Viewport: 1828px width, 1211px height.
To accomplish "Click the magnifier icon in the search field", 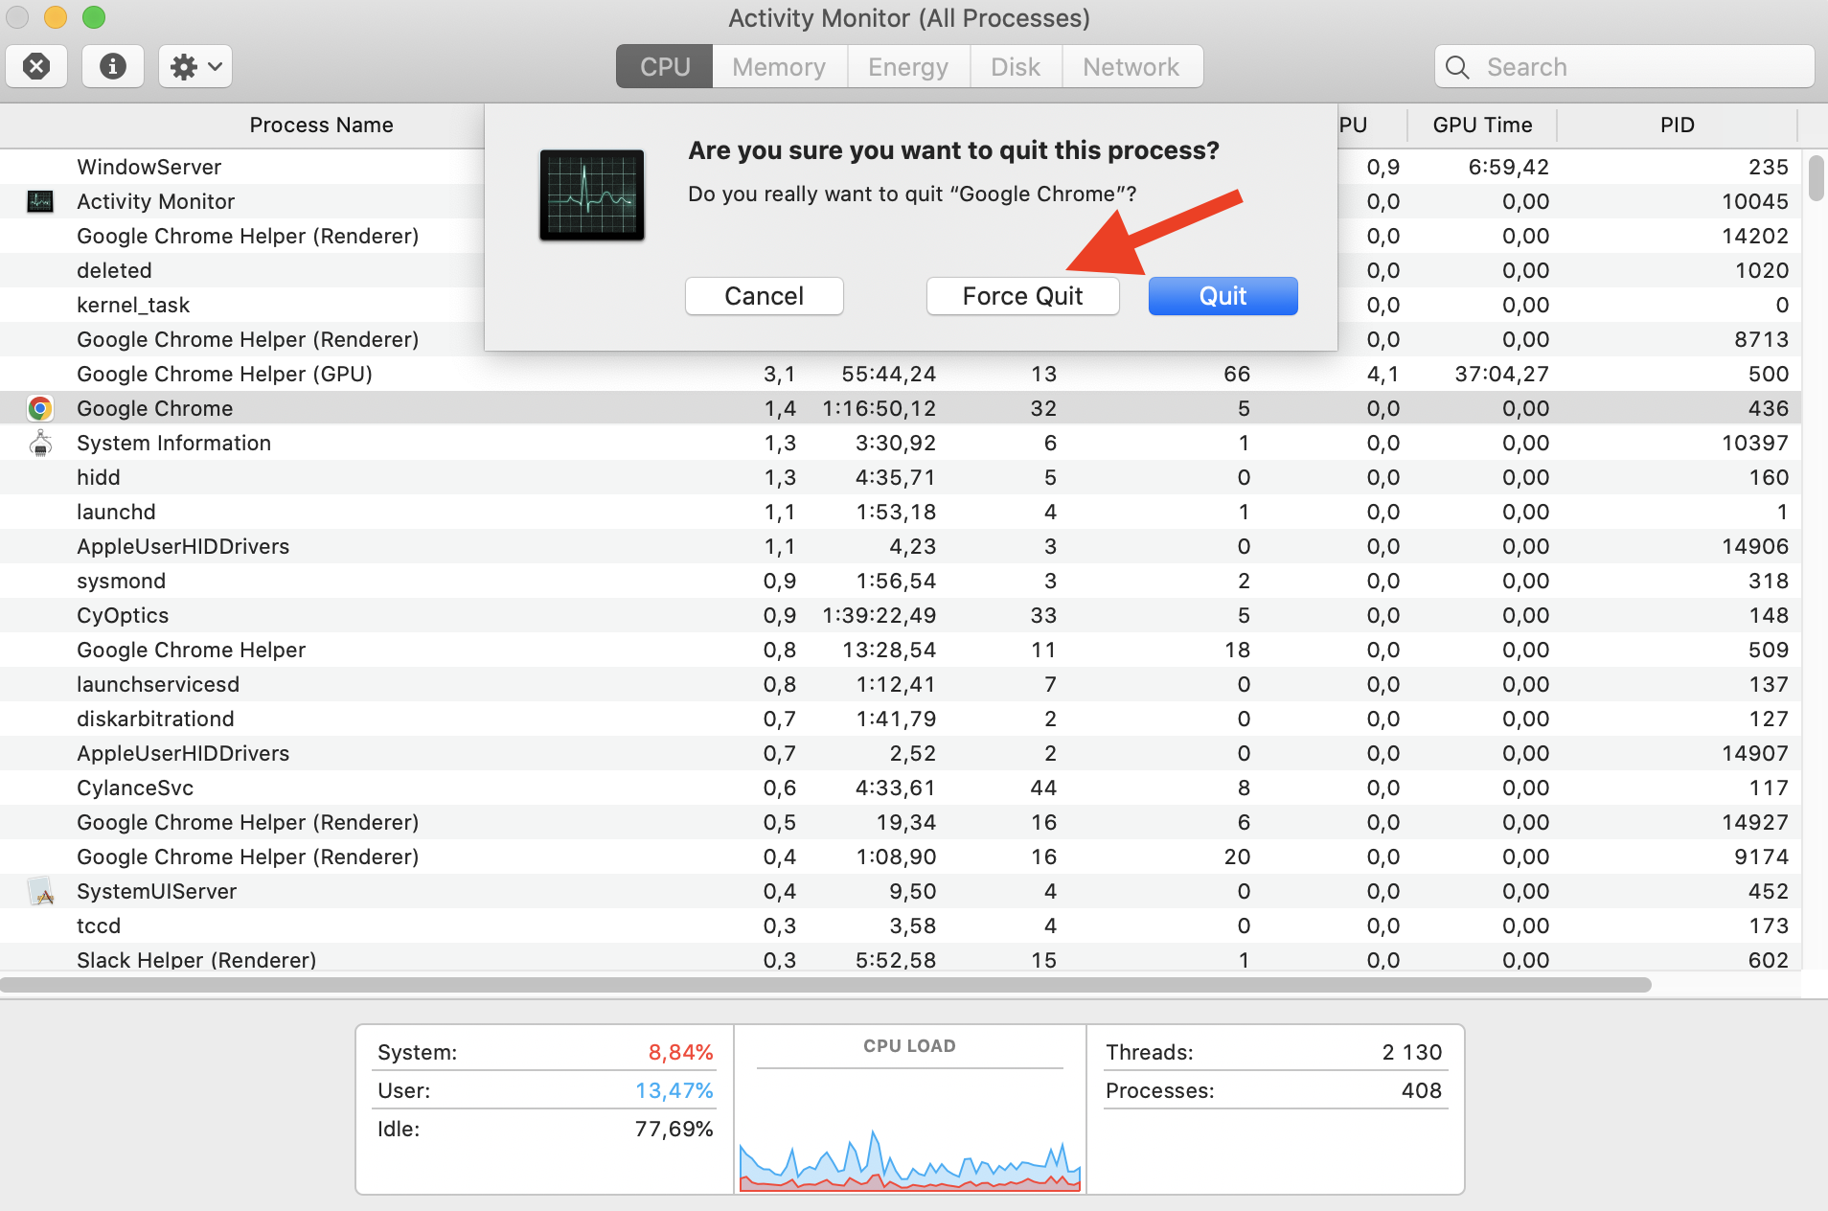I will click(1457, 67).
